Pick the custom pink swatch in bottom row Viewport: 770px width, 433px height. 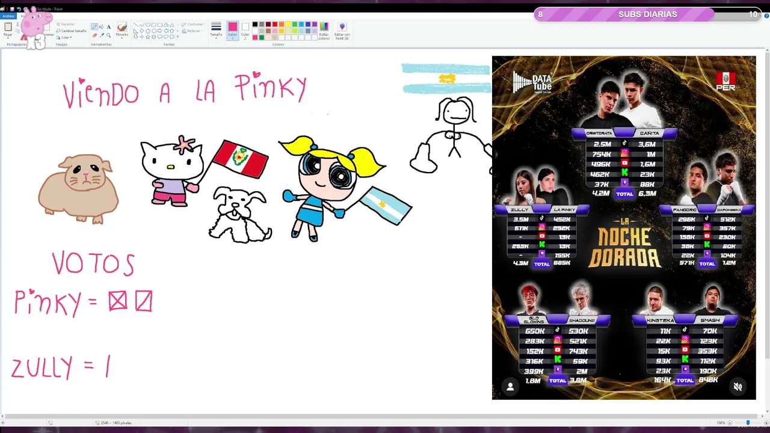pos(255,37)
